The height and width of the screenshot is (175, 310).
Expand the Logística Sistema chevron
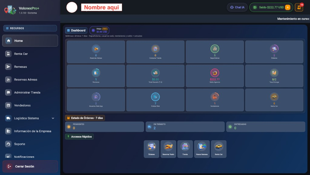(x=53, y=118)
